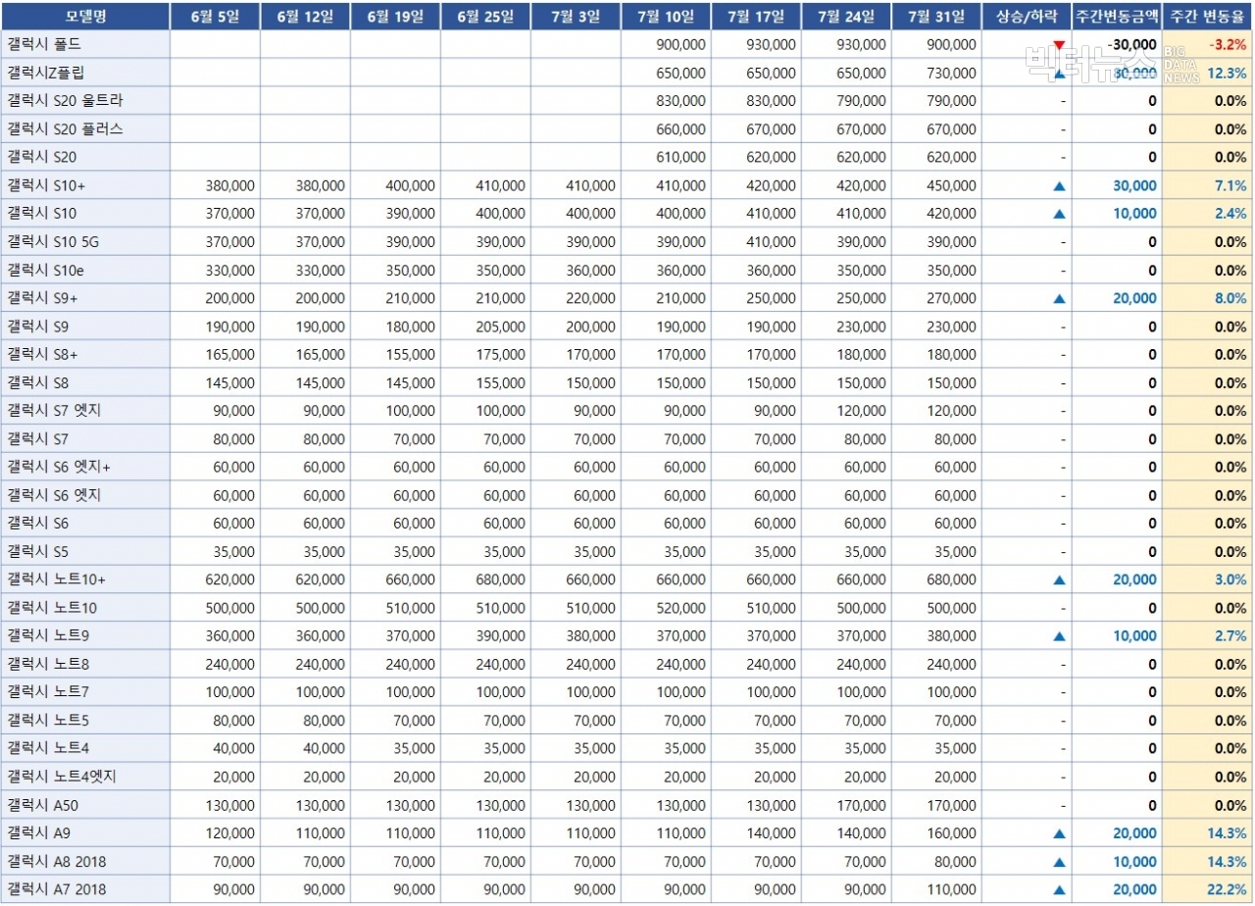Click the blue up arrow in 갤럭시 노트9 row
The image size is (1255, 906).
coord(1059,636)
